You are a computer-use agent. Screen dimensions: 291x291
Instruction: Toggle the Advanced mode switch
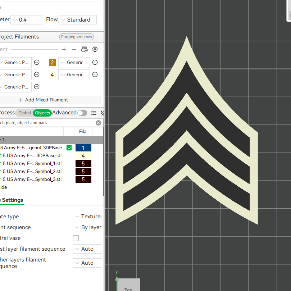pos(82,113)
